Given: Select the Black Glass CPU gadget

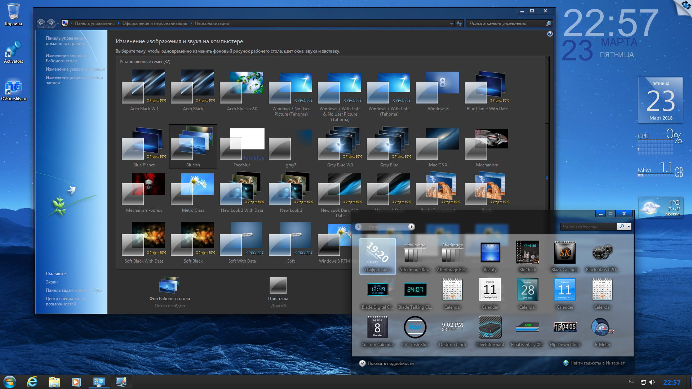Looking at the screenshot, I should click(602, 253).
